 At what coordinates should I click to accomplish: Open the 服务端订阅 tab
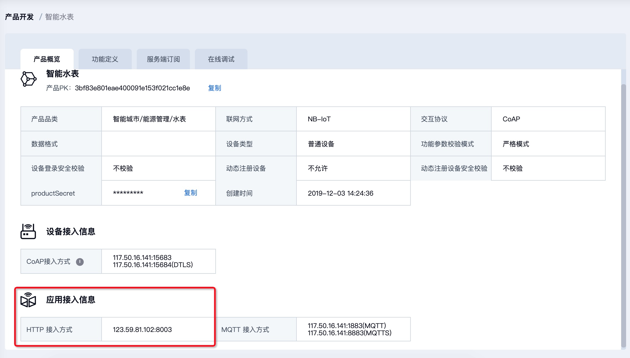click(163, 59)
